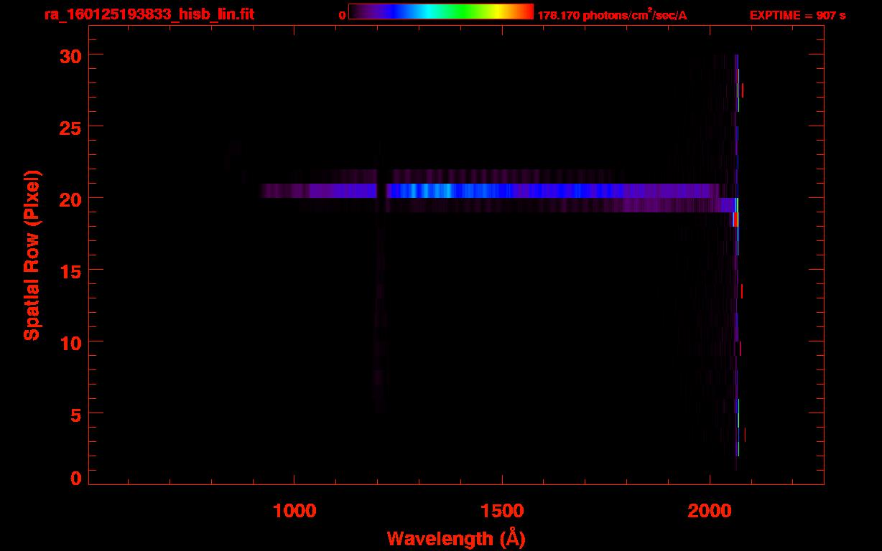
Task: Click the Wavelength (Å) axis title
Action: pyautogui.click(x=456, y=538)
